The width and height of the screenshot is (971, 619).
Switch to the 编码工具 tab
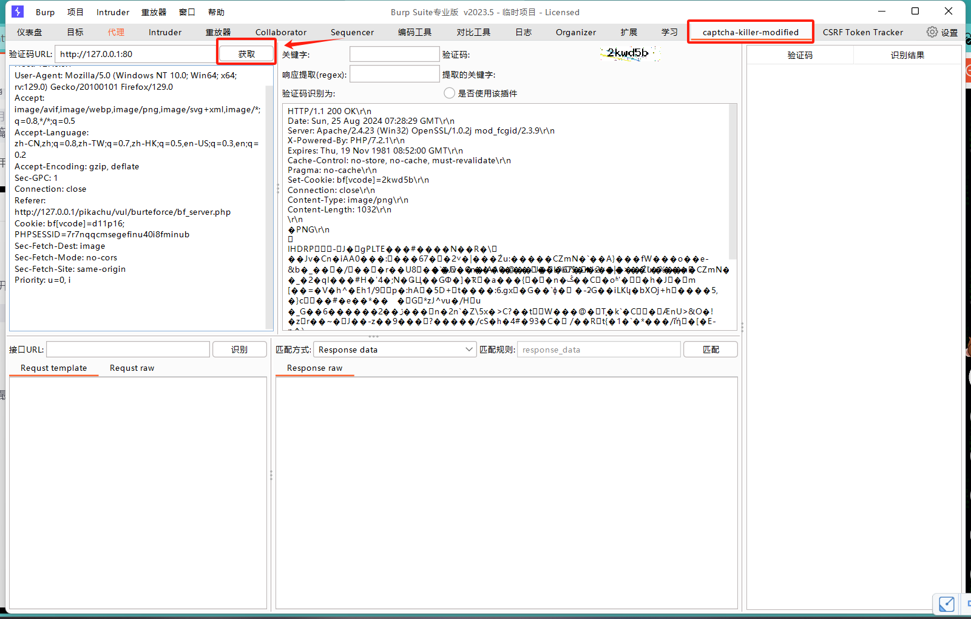pos(415,32)
